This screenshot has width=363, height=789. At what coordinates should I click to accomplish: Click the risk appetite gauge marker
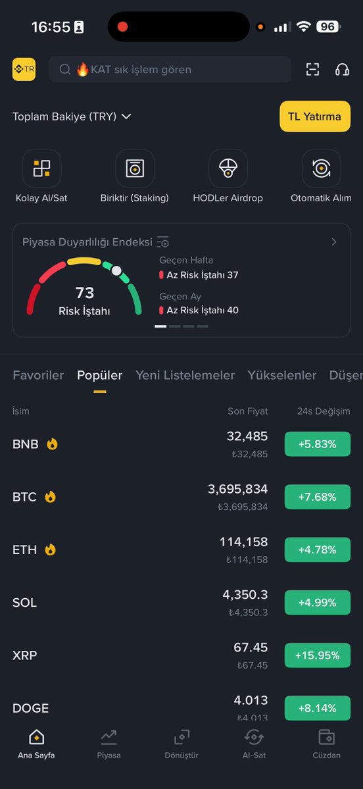[x=116, y=270]
